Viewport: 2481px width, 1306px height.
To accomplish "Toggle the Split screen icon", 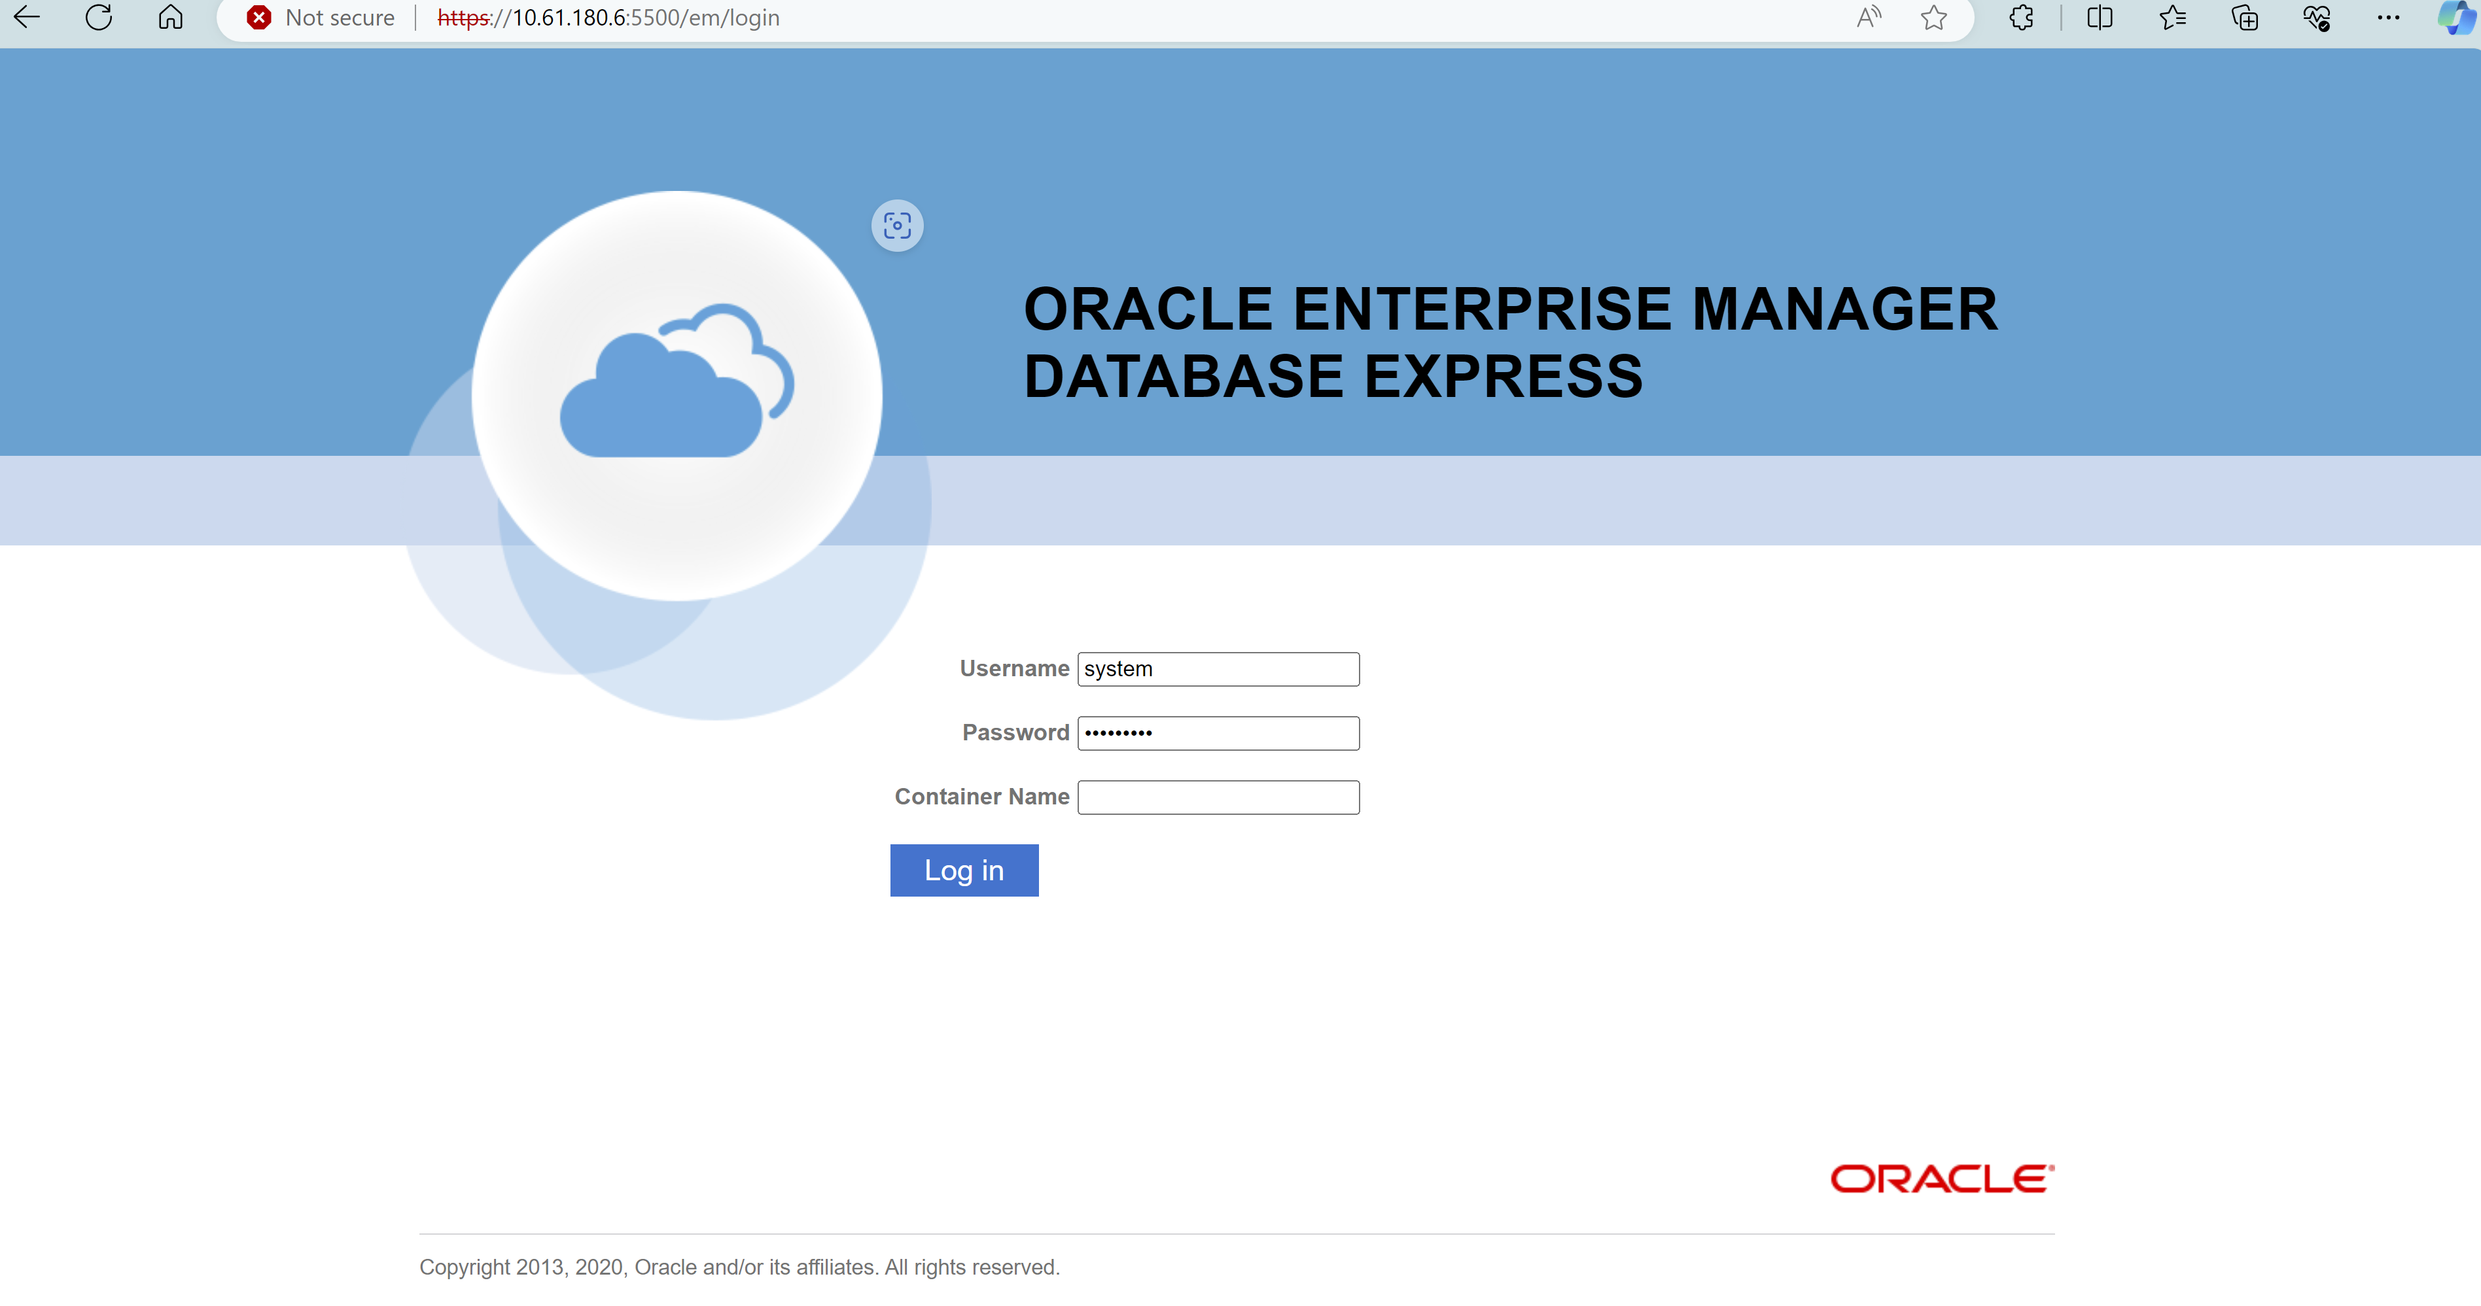I will pyautogui.click(x=2100, y=17).
